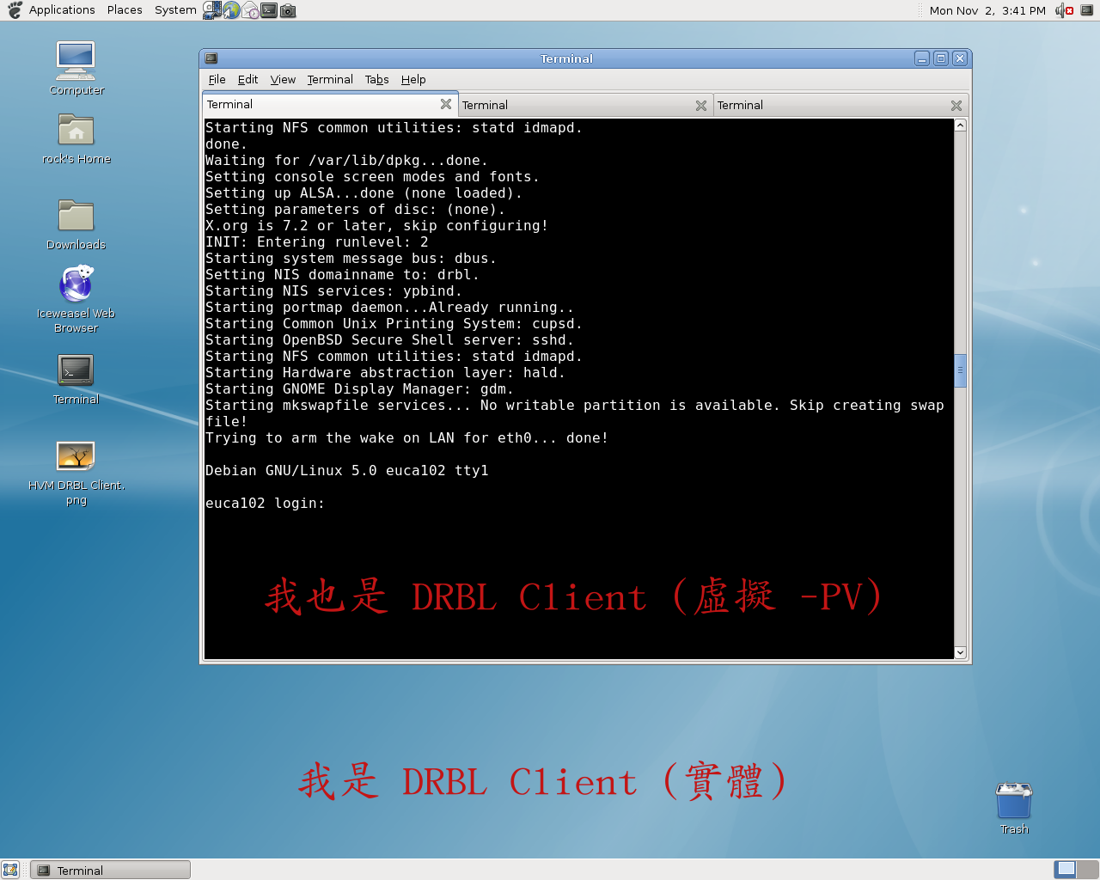
Task: Click the terminal scrollbar down arrow
Action: (961, 652)
